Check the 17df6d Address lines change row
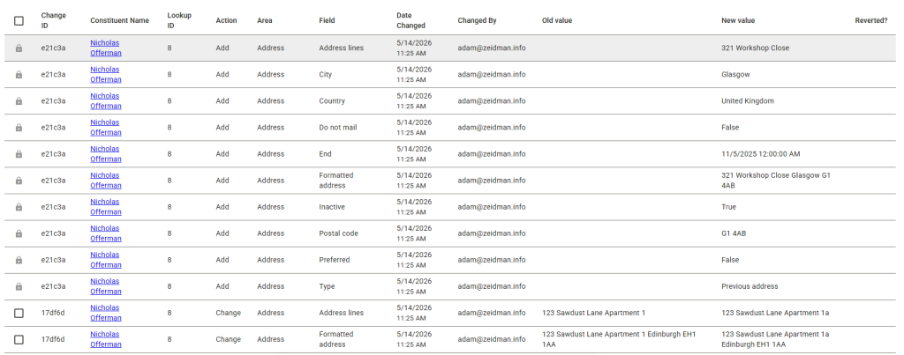The width and height of the screenshot is (904, 355). 19,313
